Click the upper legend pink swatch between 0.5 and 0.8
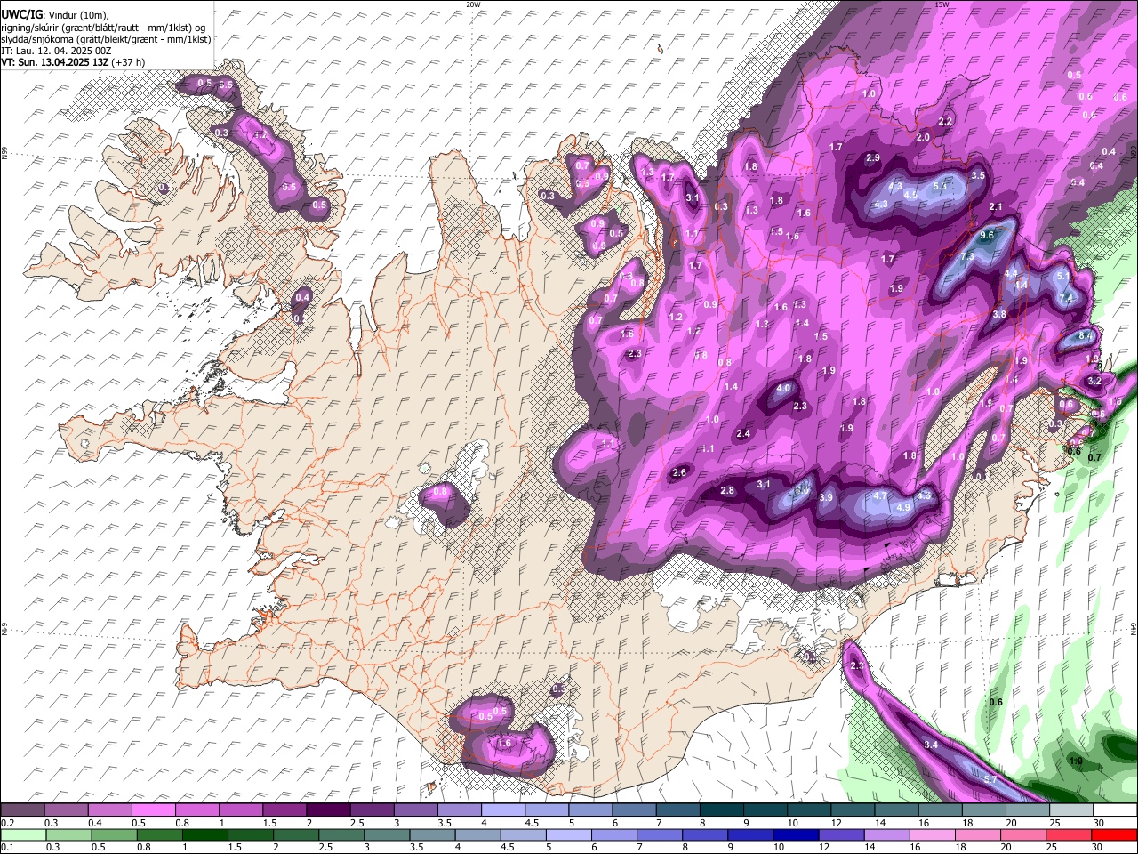The height and width of the screenshot is (854, 1138). [x=153, y=810]
